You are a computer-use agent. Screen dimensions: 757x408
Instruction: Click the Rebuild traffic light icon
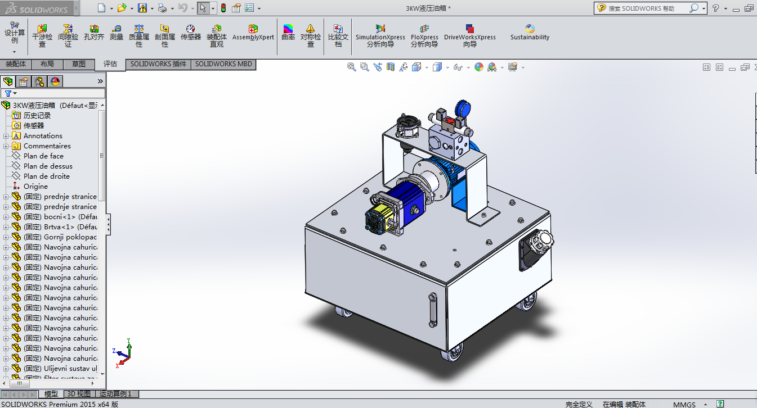tap(223, 8)
